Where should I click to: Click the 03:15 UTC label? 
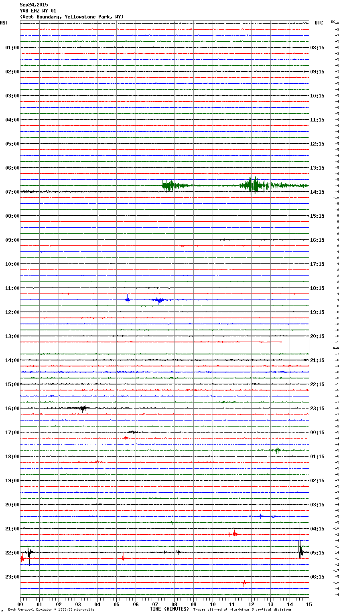(317, 505)
